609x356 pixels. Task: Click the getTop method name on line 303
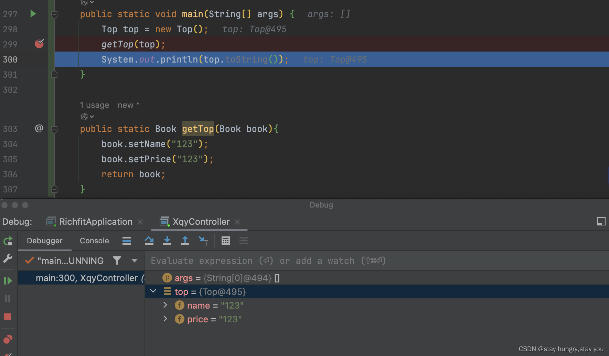point(198,129)
